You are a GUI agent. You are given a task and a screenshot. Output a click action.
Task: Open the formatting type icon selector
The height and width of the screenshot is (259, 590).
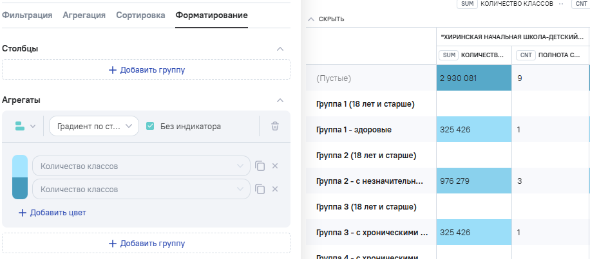24,127
